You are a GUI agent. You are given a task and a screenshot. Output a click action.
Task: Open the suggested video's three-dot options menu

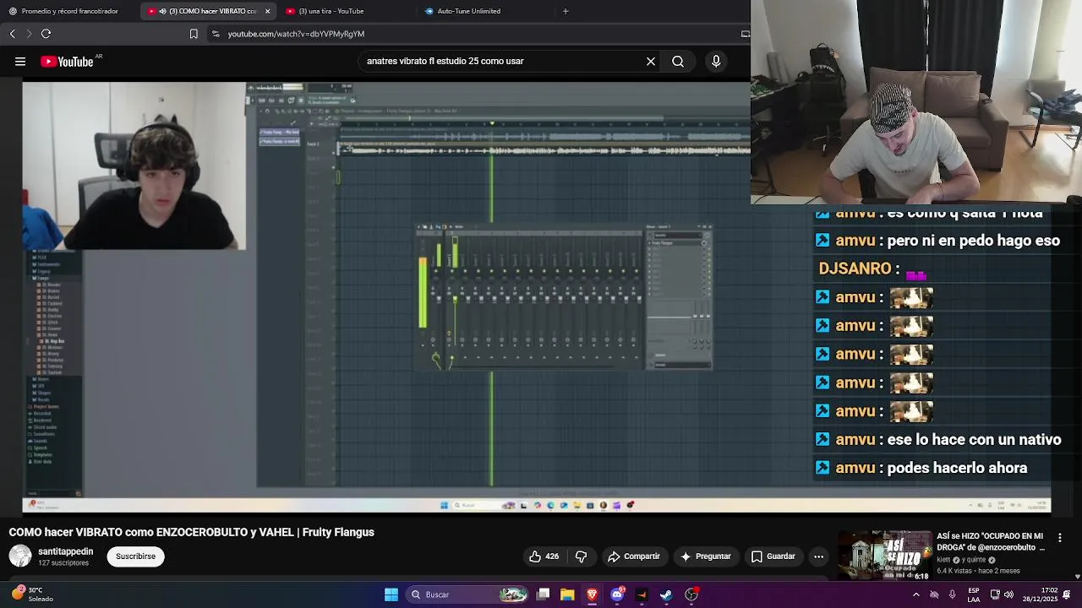click(1059, 537)
